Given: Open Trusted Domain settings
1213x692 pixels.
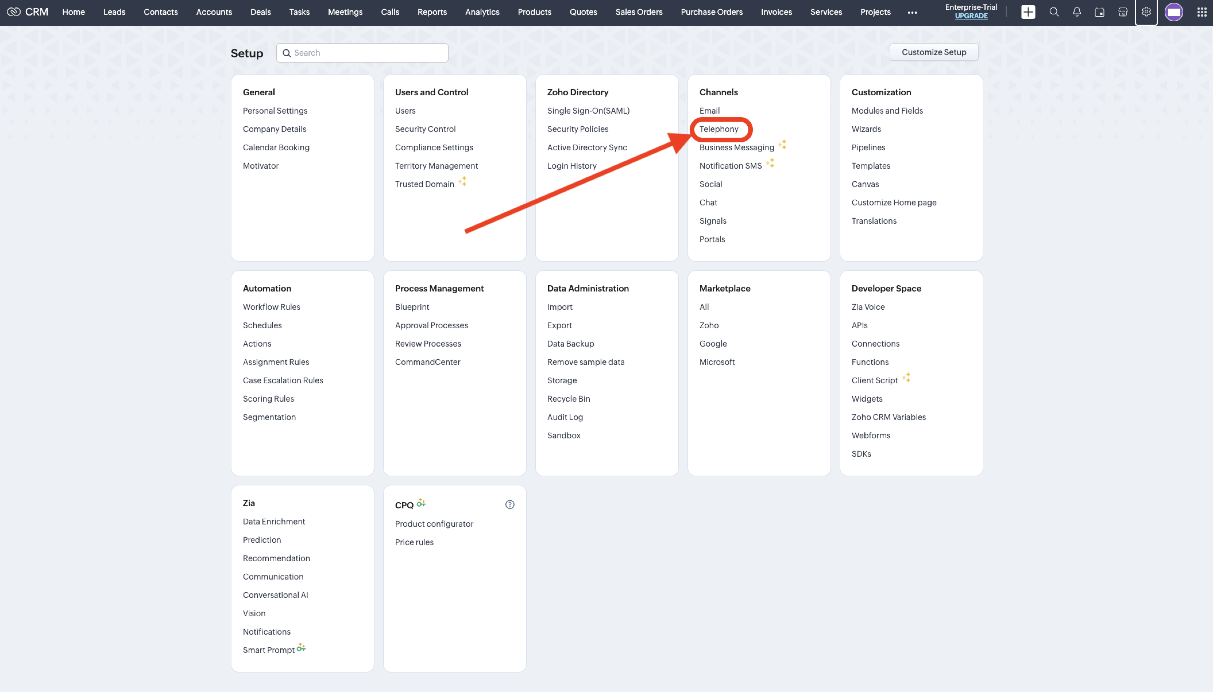Looking at the screenshot, I should [x=424, y=184].
